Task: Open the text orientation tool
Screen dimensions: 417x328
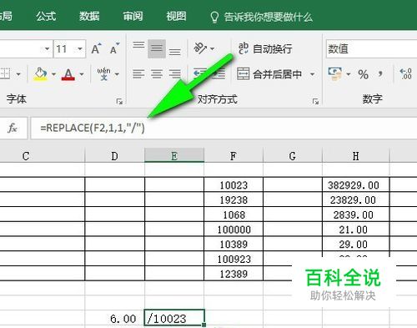Action: [x=200, y=48]
